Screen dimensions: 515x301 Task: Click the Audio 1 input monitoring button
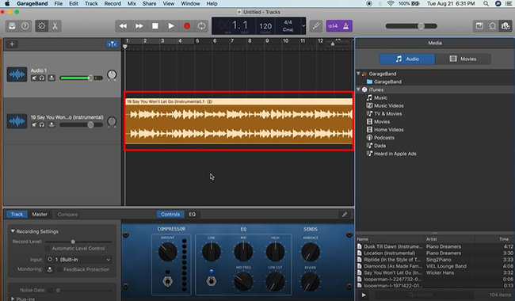pos(51,78)
